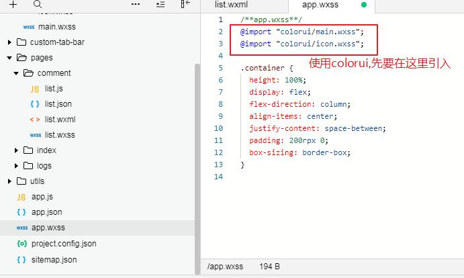Click the folder icon of utils
Screen dimensions: 464x278
(21, 181)
